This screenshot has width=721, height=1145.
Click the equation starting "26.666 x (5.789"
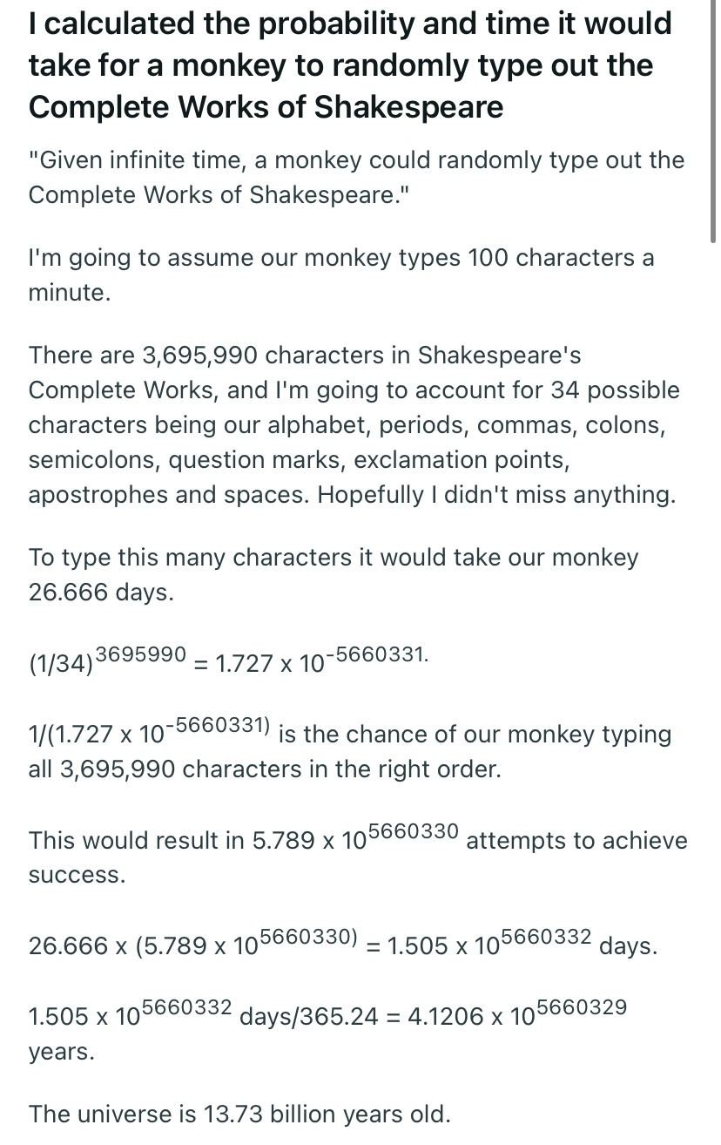tap(193, 945)
